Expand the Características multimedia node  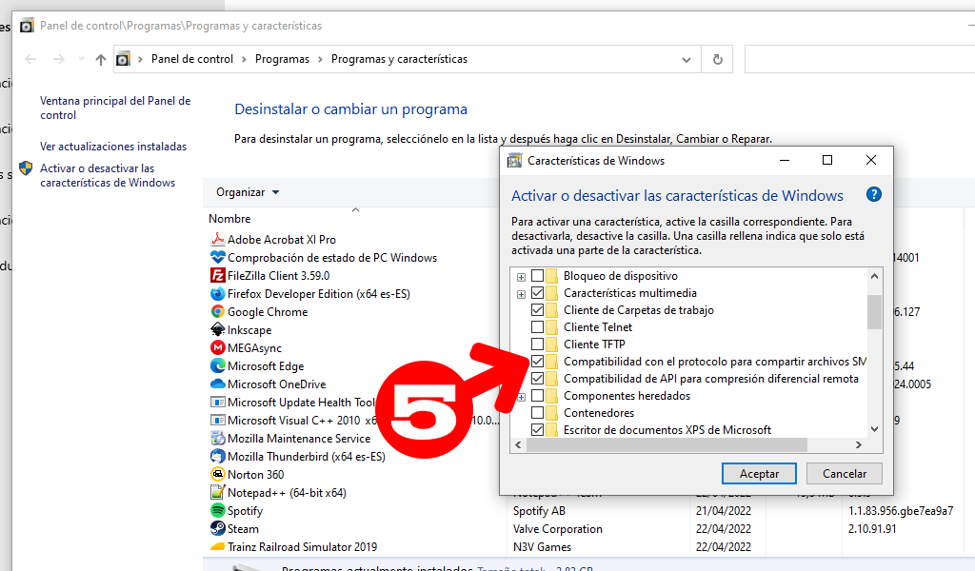click(x=521, y=294)
